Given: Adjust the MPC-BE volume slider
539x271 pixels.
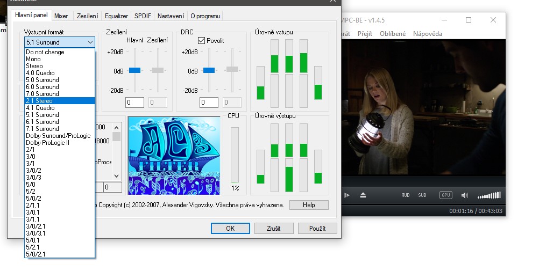Looking at the screenshot, I should (489, 195).
